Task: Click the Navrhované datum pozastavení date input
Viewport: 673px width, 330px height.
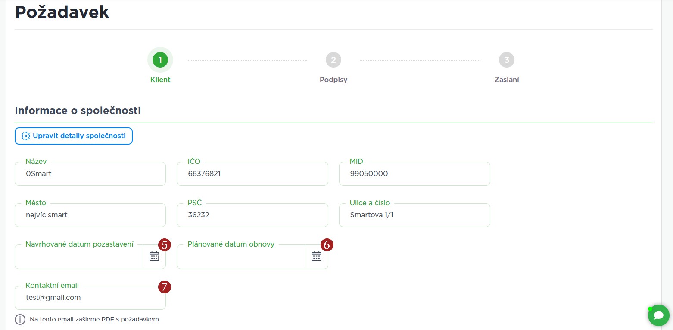Action: point(79,257)
